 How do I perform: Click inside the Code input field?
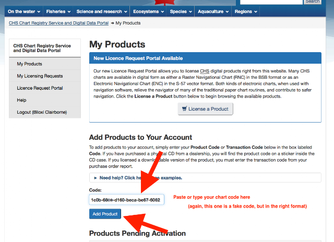pyautogui.click(x=126, y=200)
